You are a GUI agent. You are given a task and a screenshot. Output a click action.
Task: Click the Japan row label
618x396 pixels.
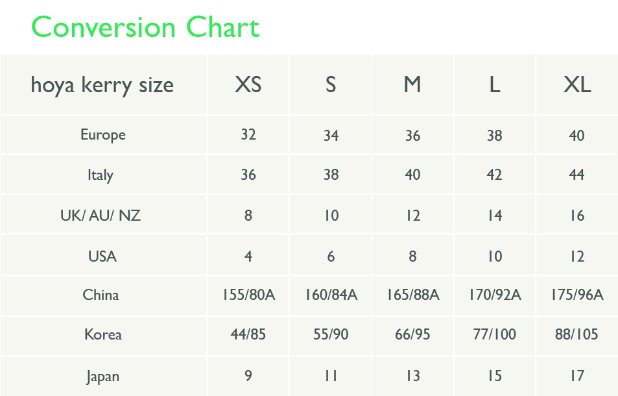(x=103, y=377)
